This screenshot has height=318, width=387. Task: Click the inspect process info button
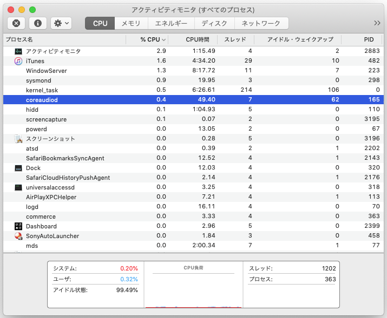coord(37,23)
